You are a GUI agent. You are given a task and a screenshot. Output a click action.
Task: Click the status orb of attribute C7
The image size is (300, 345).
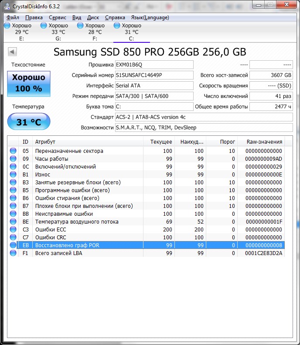point(13,237)
